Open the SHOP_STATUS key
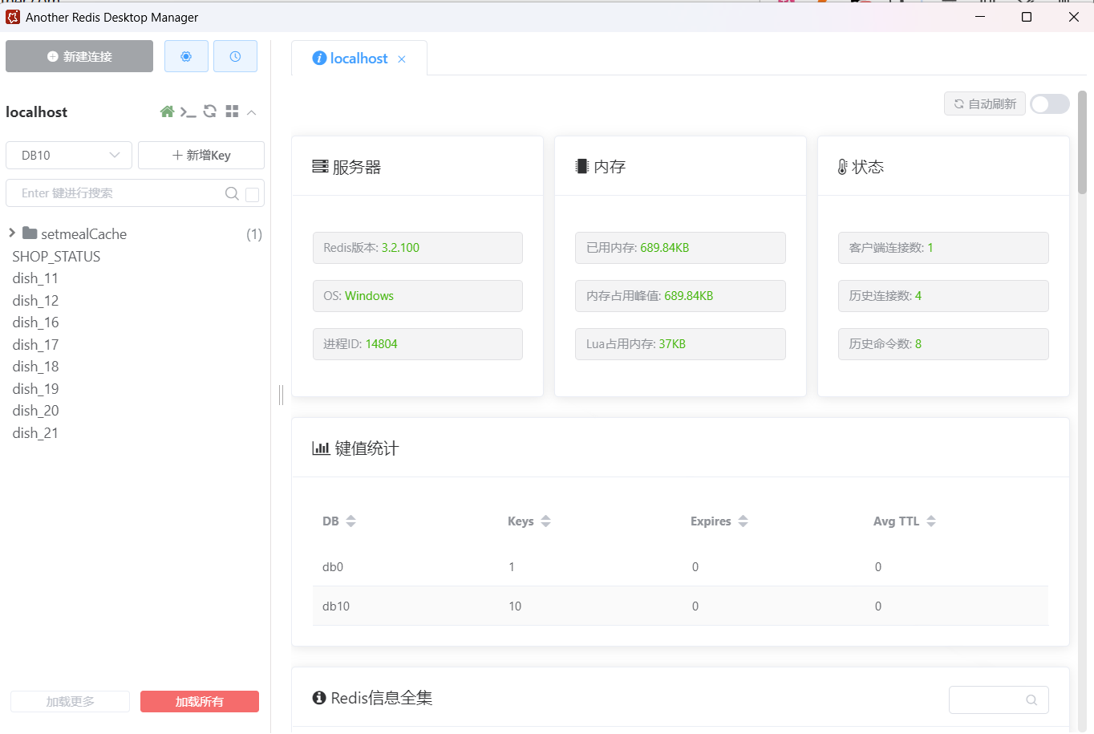The width and height of the screenshot is (1094, 734). (x=56, y=257)
